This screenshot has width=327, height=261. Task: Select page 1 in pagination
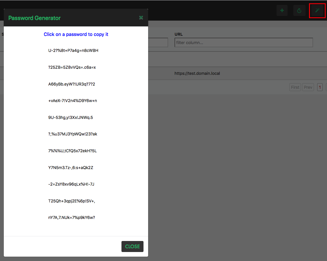click(320, 87)
